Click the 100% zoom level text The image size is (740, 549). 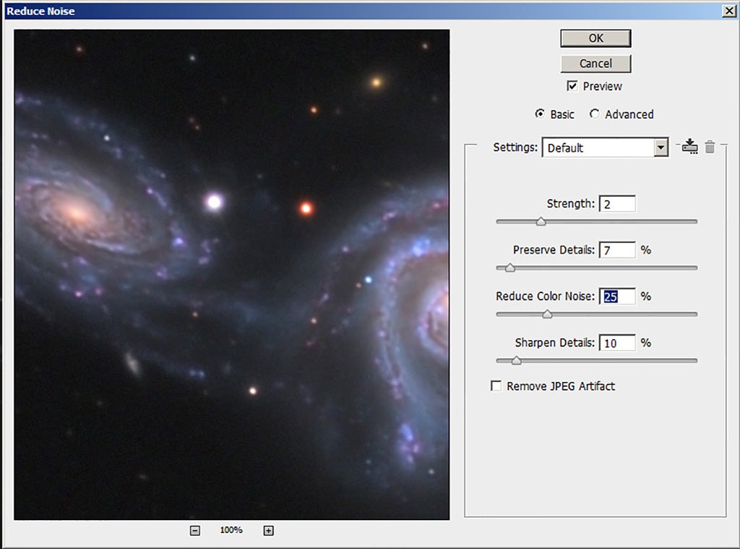point(231,530)
